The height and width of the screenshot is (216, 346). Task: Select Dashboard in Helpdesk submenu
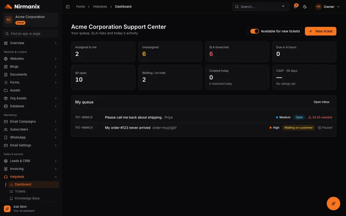coord(33,185)
